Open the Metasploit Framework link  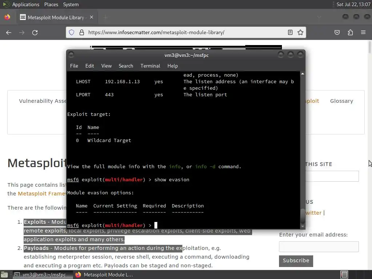[42, 194]
